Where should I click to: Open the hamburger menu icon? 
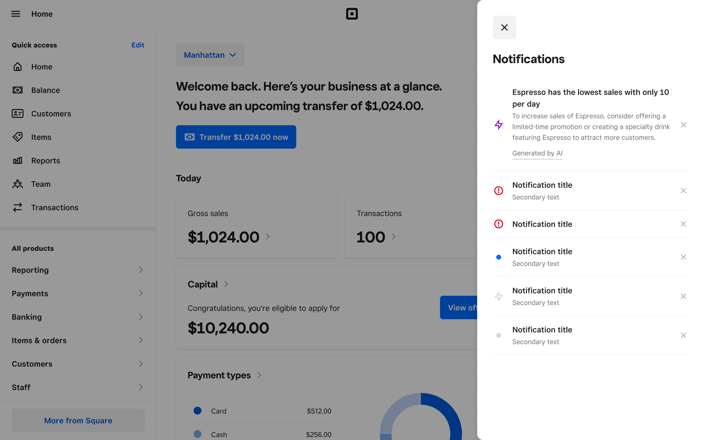(x=15, y=14)
